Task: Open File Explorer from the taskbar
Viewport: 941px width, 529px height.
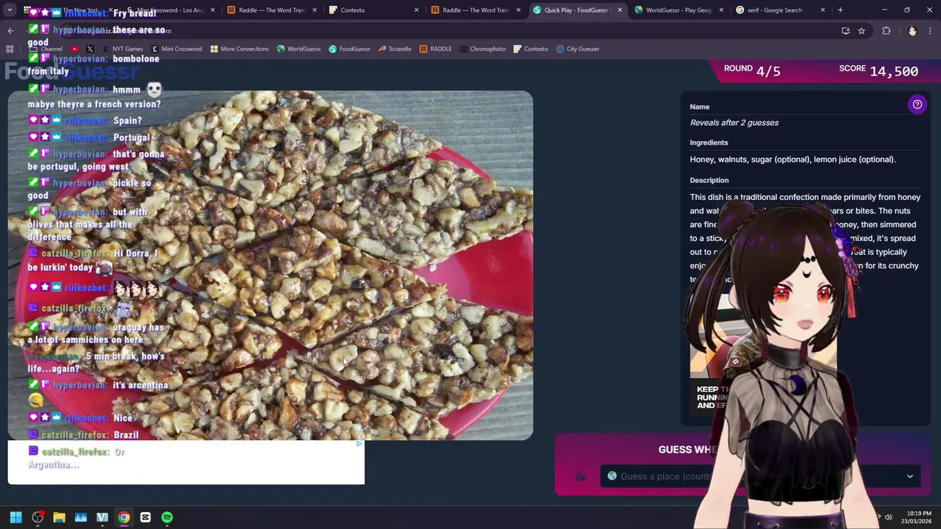Action: 59,517
